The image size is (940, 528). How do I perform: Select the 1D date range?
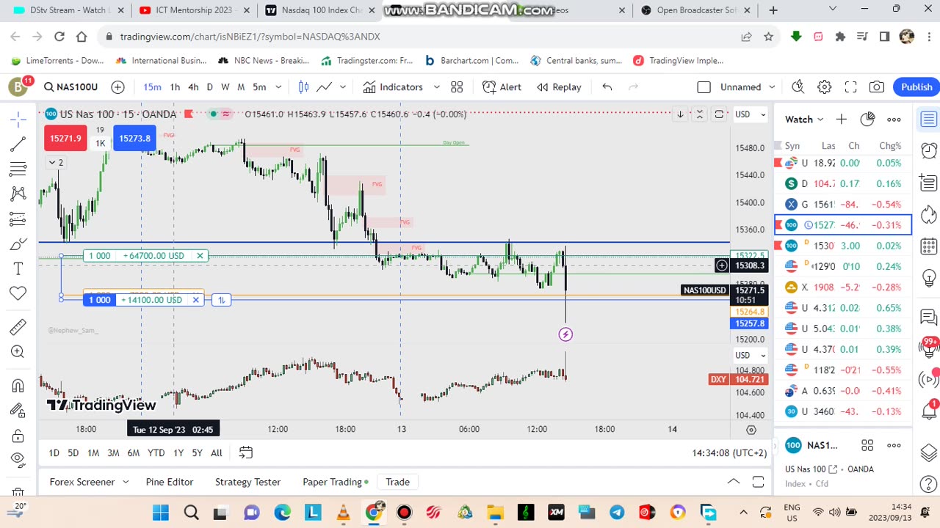tap(54, 452)
